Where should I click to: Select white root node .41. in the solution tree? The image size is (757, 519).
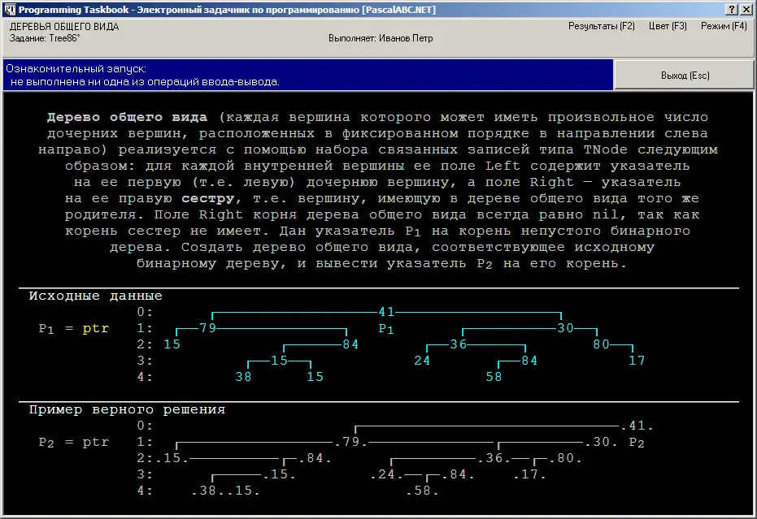click(x=637, y=426)
